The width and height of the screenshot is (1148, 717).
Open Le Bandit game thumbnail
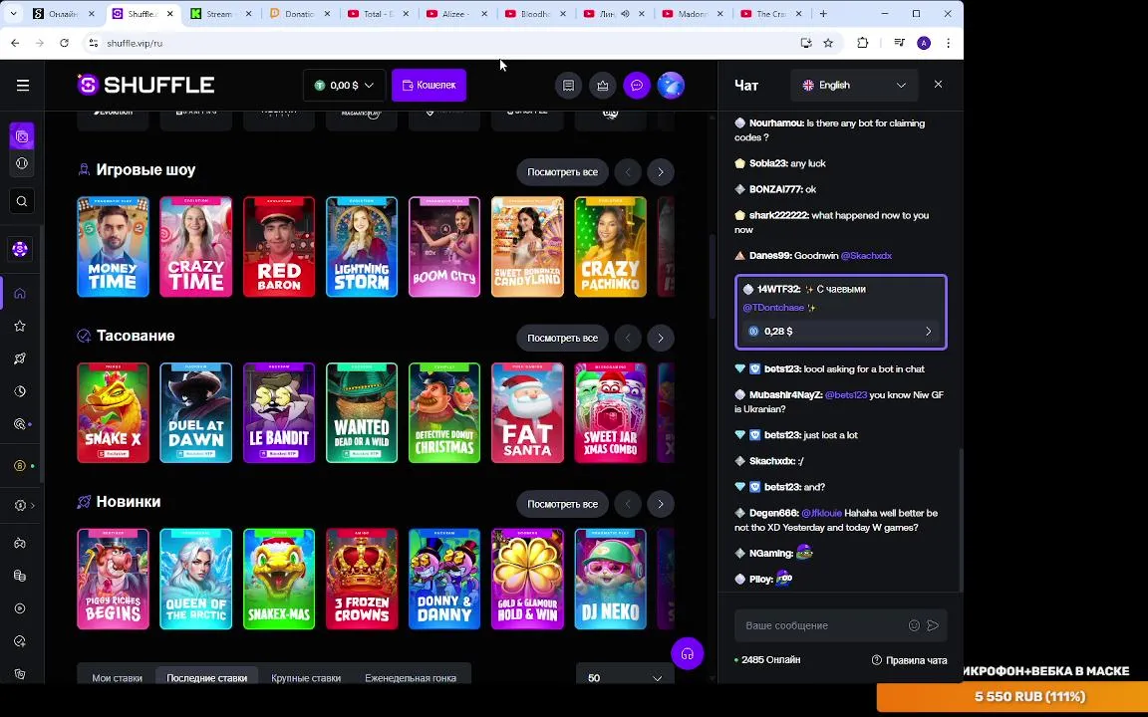click(279, 412)
